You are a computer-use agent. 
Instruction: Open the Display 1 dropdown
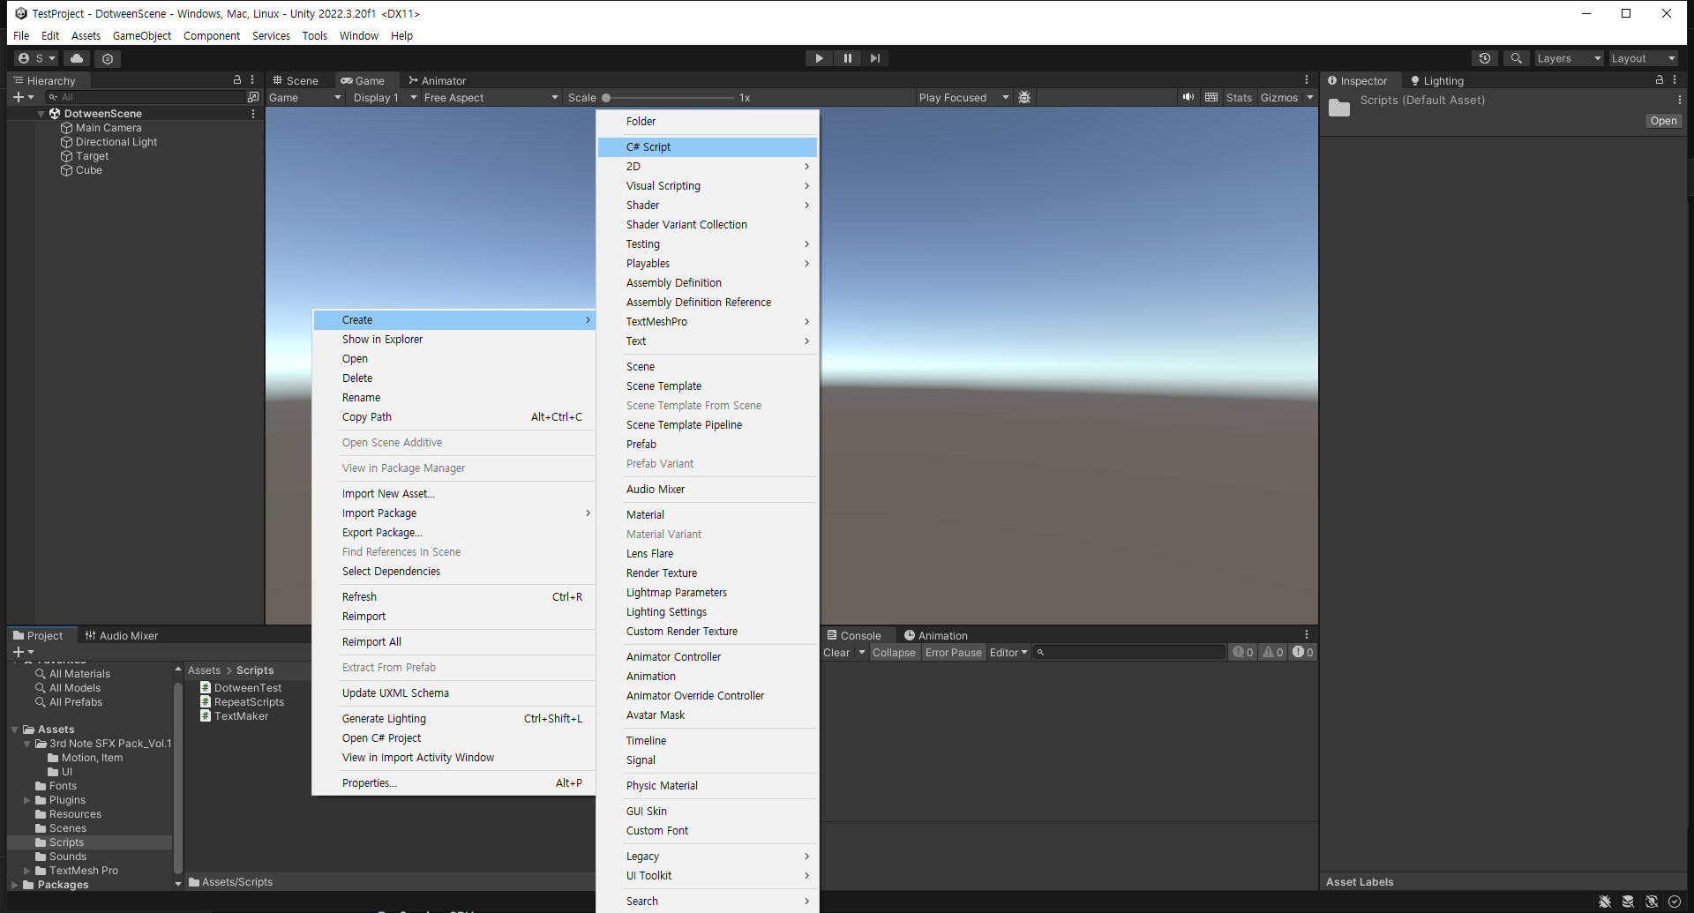tap(384, 98)
